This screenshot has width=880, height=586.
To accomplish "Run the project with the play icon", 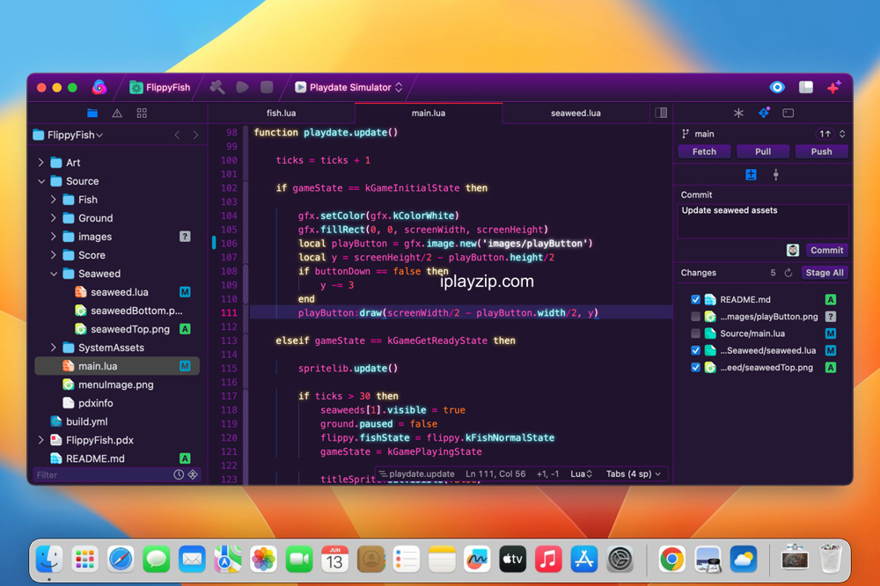I will click(x=243, y=87).
